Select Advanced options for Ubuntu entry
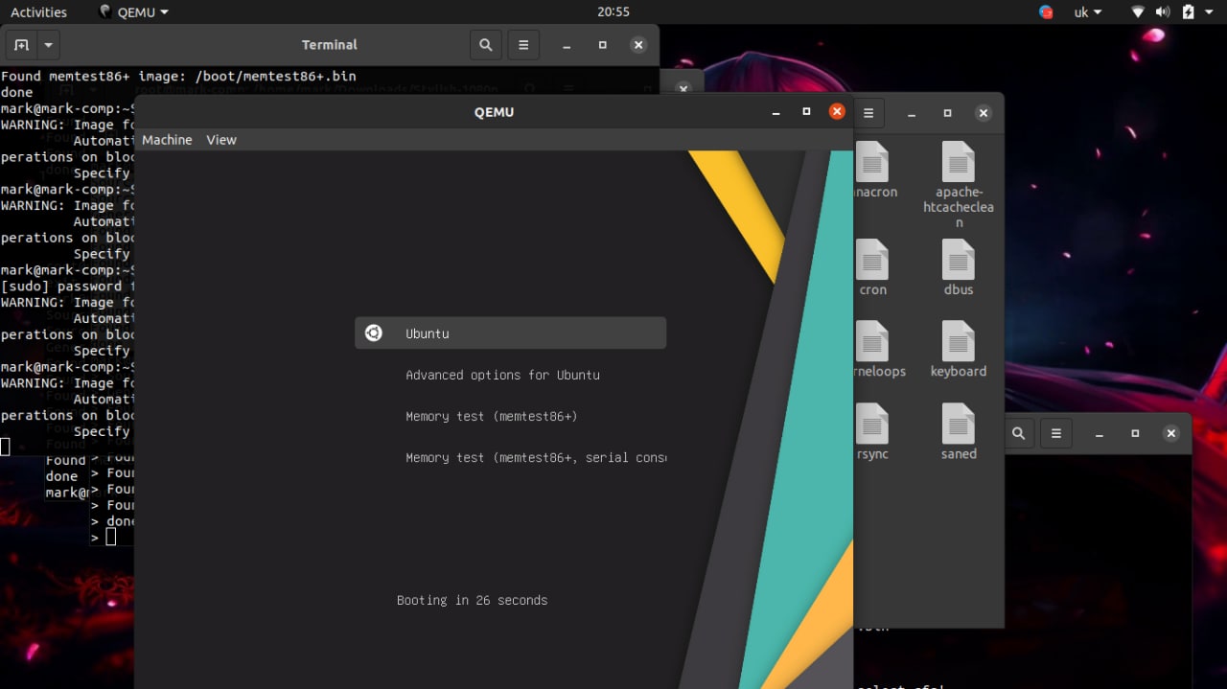The width and height of the screenshot is (1227, 689). (x=502, y=375)
